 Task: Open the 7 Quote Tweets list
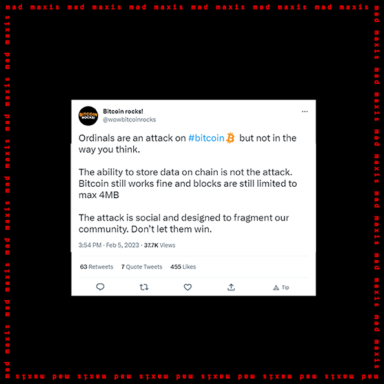[x=142, y=267]
